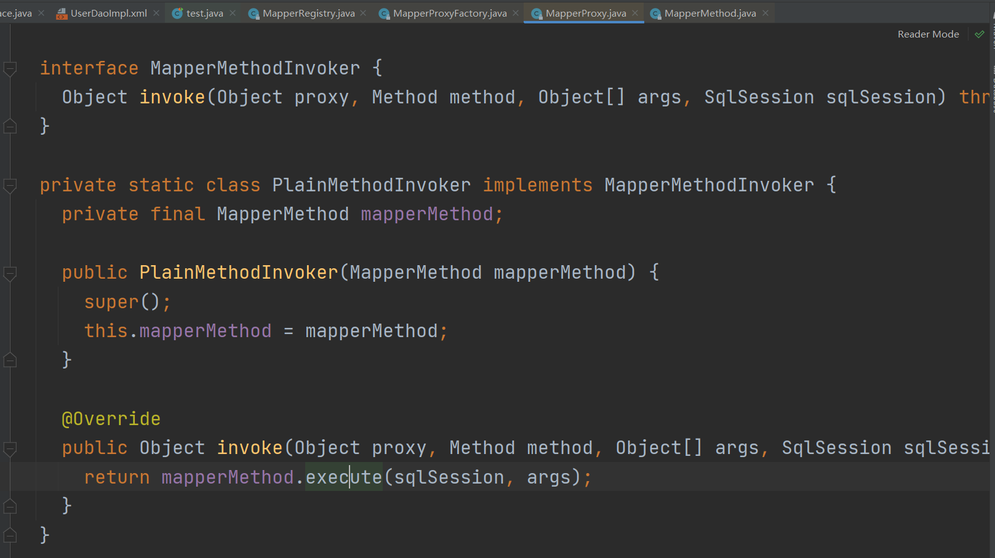Click the class icon on test.java tab

click(177, 14)
